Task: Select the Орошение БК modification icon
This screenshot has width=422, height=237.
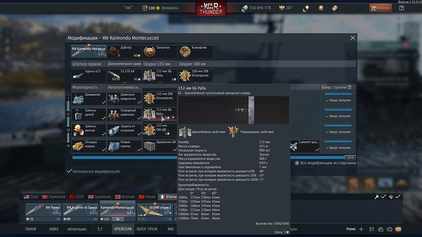Action: [149, 146]
